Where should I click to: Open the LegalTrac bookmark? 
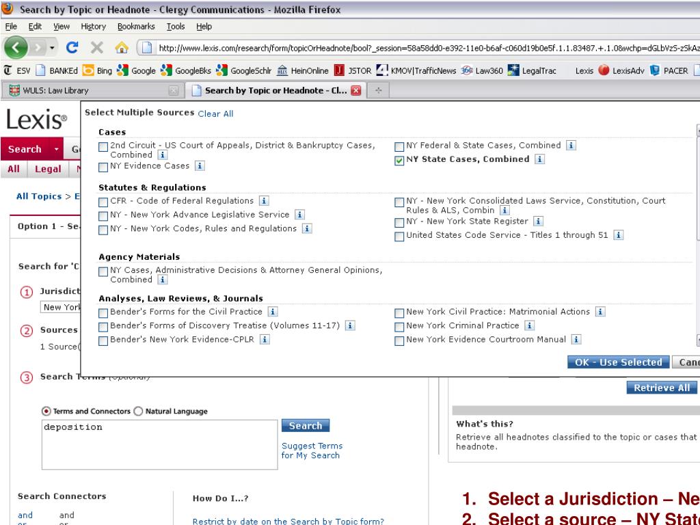(x=532, y=70)
